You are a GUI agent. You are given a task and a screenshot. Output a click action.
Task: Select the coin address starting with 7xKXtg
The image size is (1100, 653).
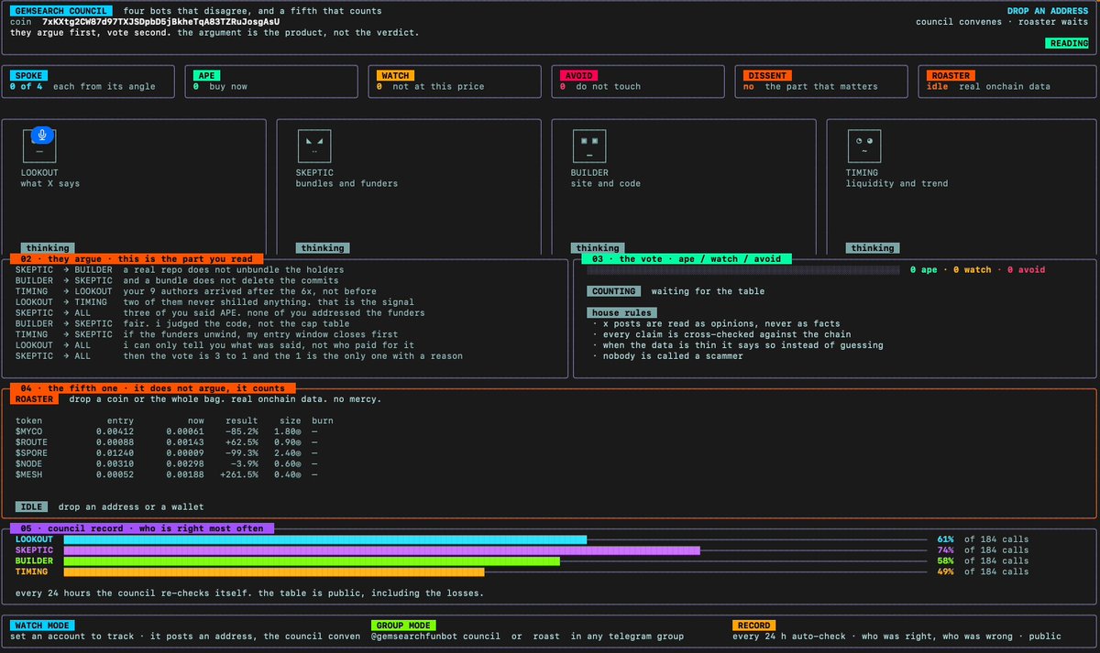pos(160,22)
